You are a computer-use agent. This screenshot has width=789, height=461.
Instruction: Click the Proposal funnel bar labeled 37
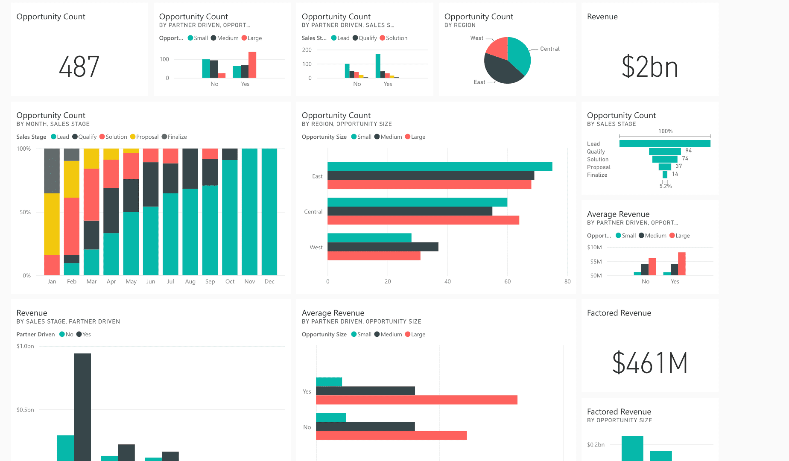[x=665, y=167]
